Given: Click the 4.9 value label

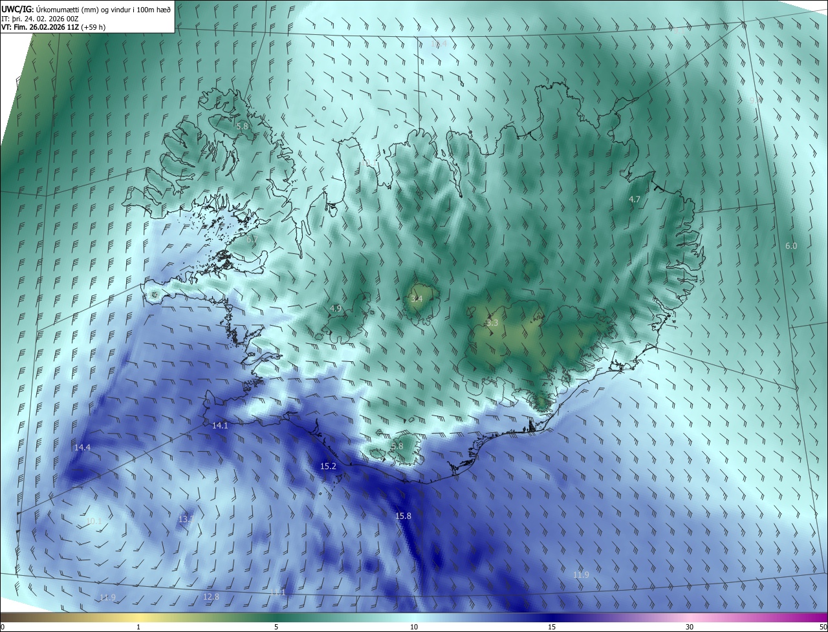Looking at the screenshot, I should pos(335,308).
